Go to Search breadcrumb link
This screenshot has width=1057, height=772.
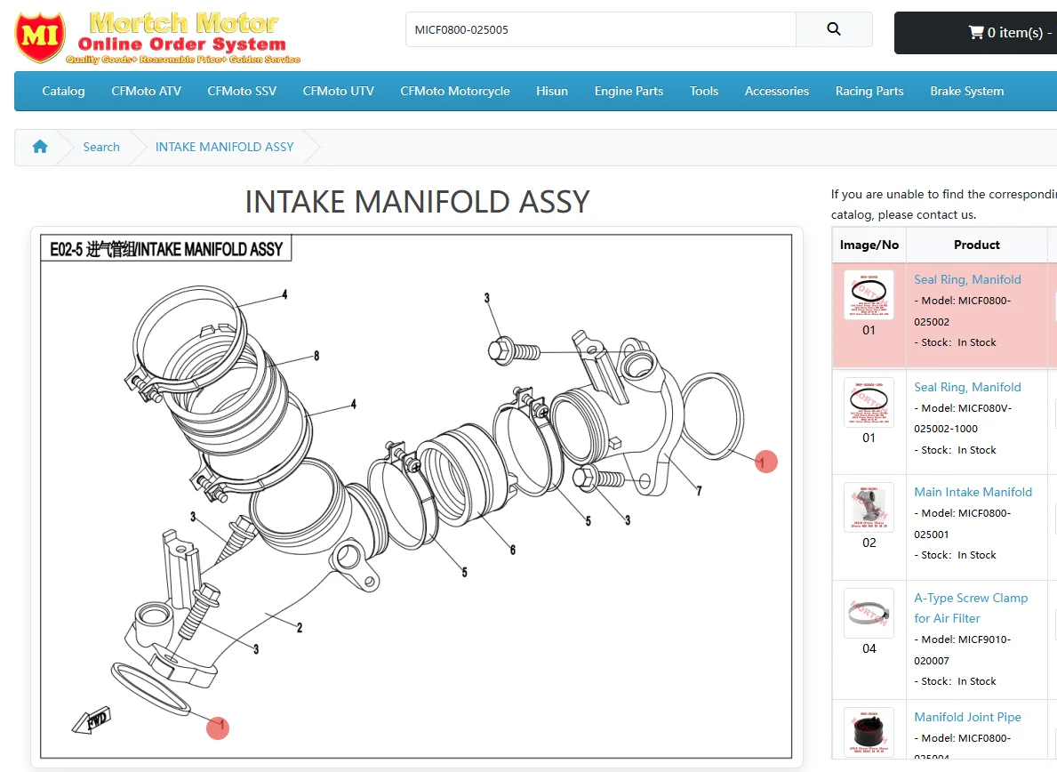[x=101, y=147]
